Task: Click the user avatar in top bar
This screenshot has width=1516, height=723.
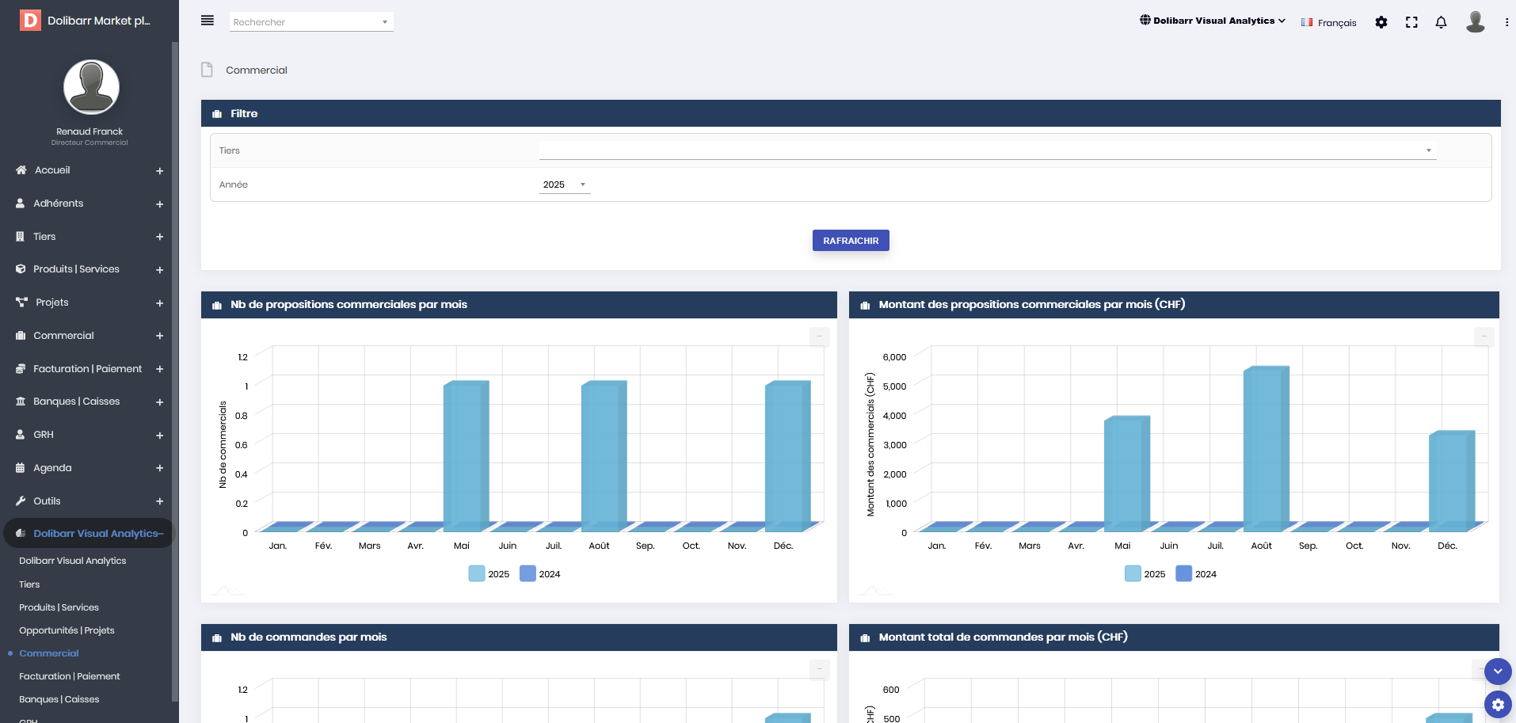Action: point(1475,21)
